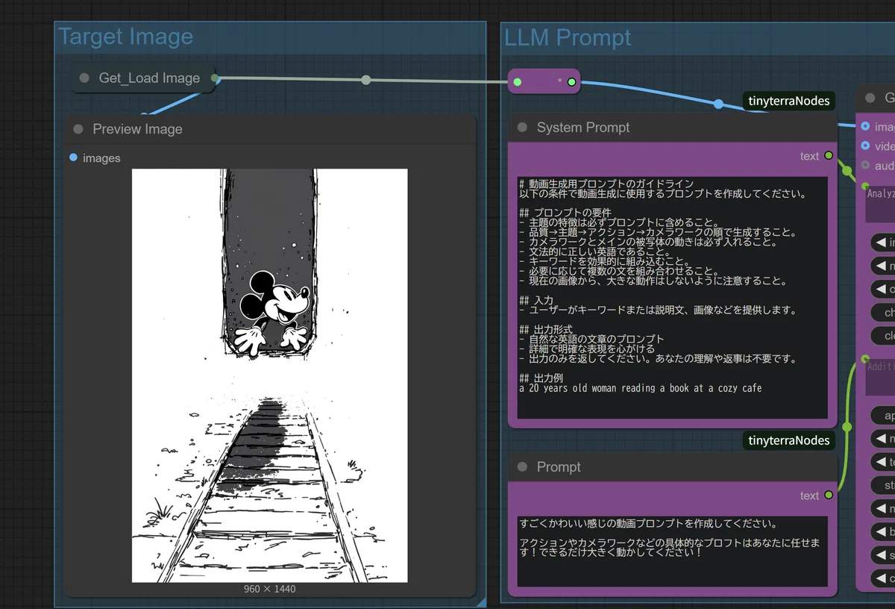Collapse the Get_Load Image node
Screen dimensions: 895x609
click(84, 78)
